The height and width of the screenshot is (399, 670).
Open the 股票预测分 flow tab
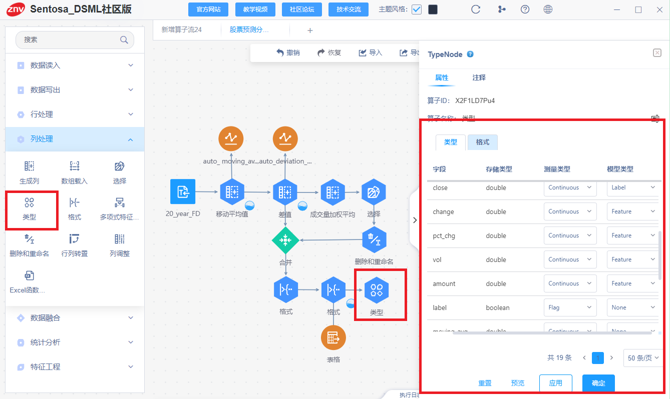click(249, 30)
